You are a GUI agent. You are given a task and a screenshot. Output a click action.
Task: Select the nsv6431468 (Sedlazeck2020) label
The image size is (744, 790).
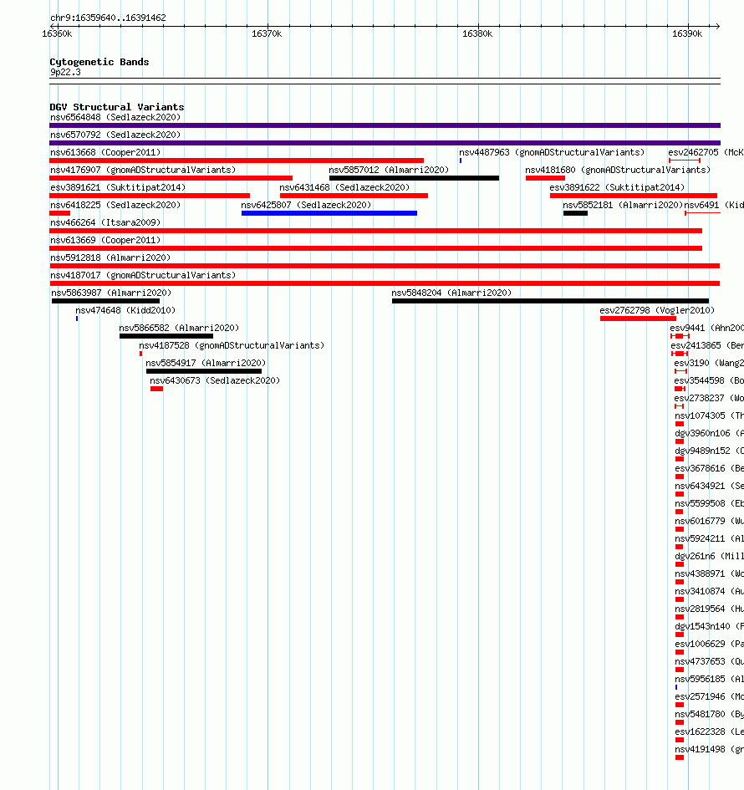(344, 187)
